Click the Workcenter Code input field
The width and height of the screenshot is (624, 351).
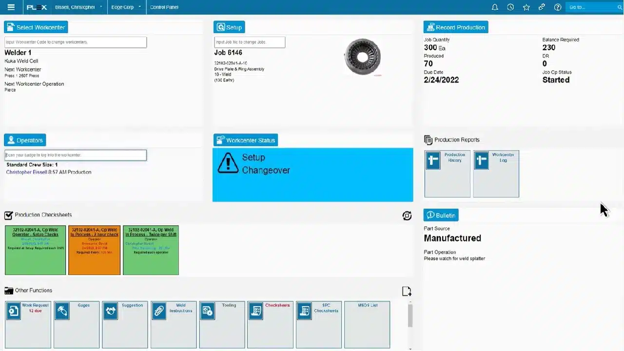tap(76, 42)
